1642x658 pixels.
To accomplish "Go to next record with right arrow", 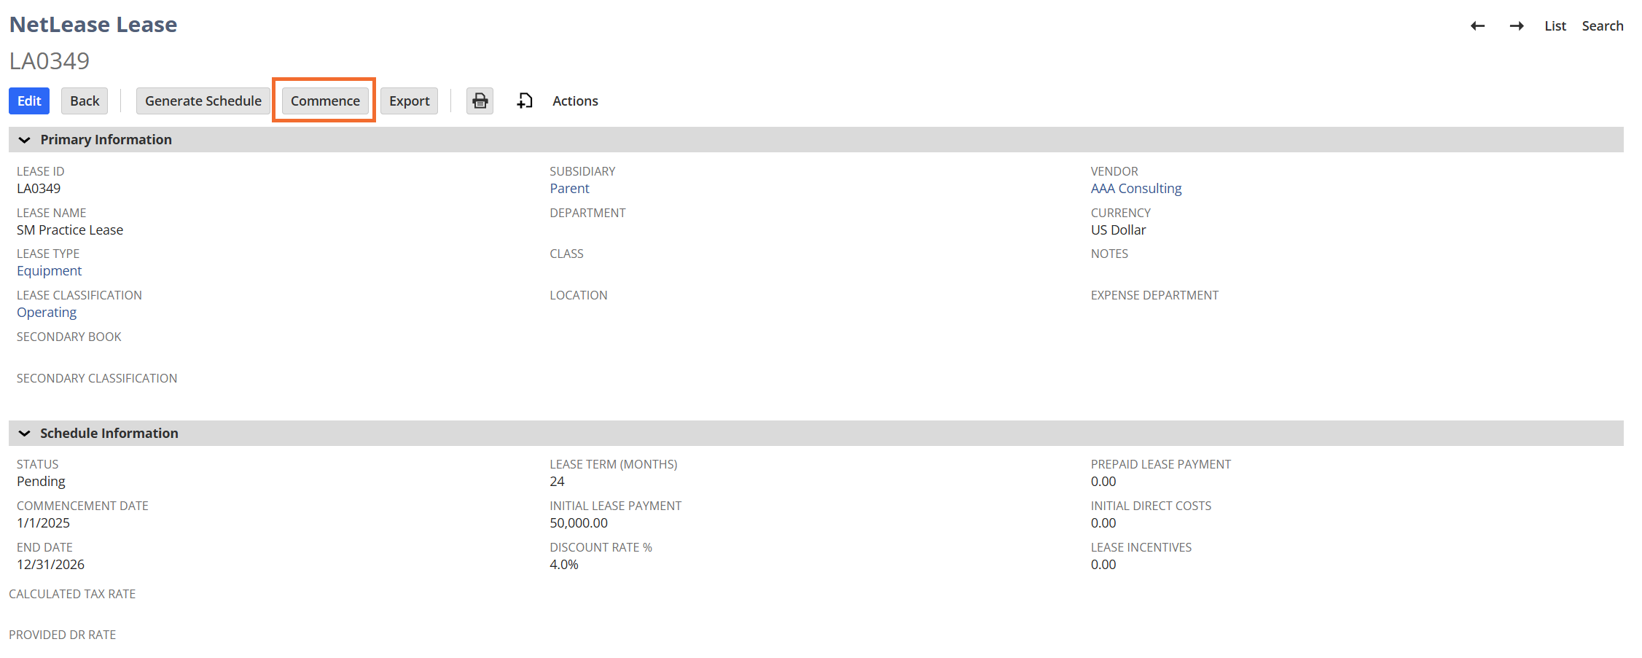I will (x=1517, y=26).
